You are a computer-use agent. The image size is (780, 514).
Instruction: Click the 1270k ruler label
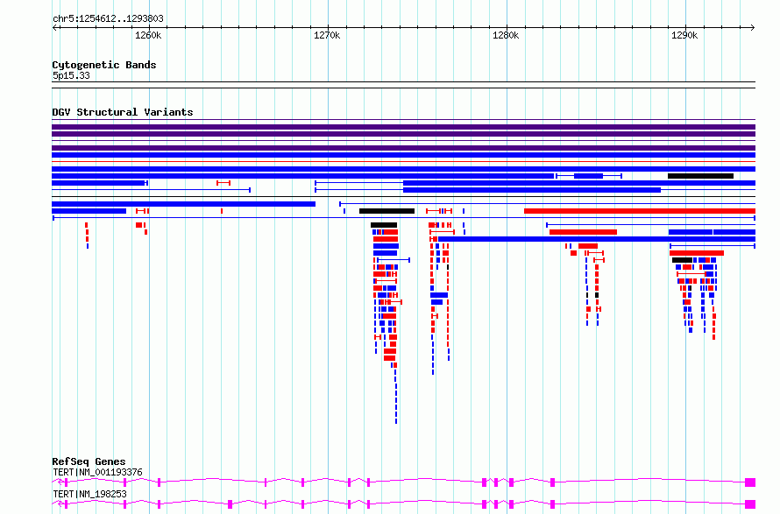pyautogui.click(x=327, y=35)
